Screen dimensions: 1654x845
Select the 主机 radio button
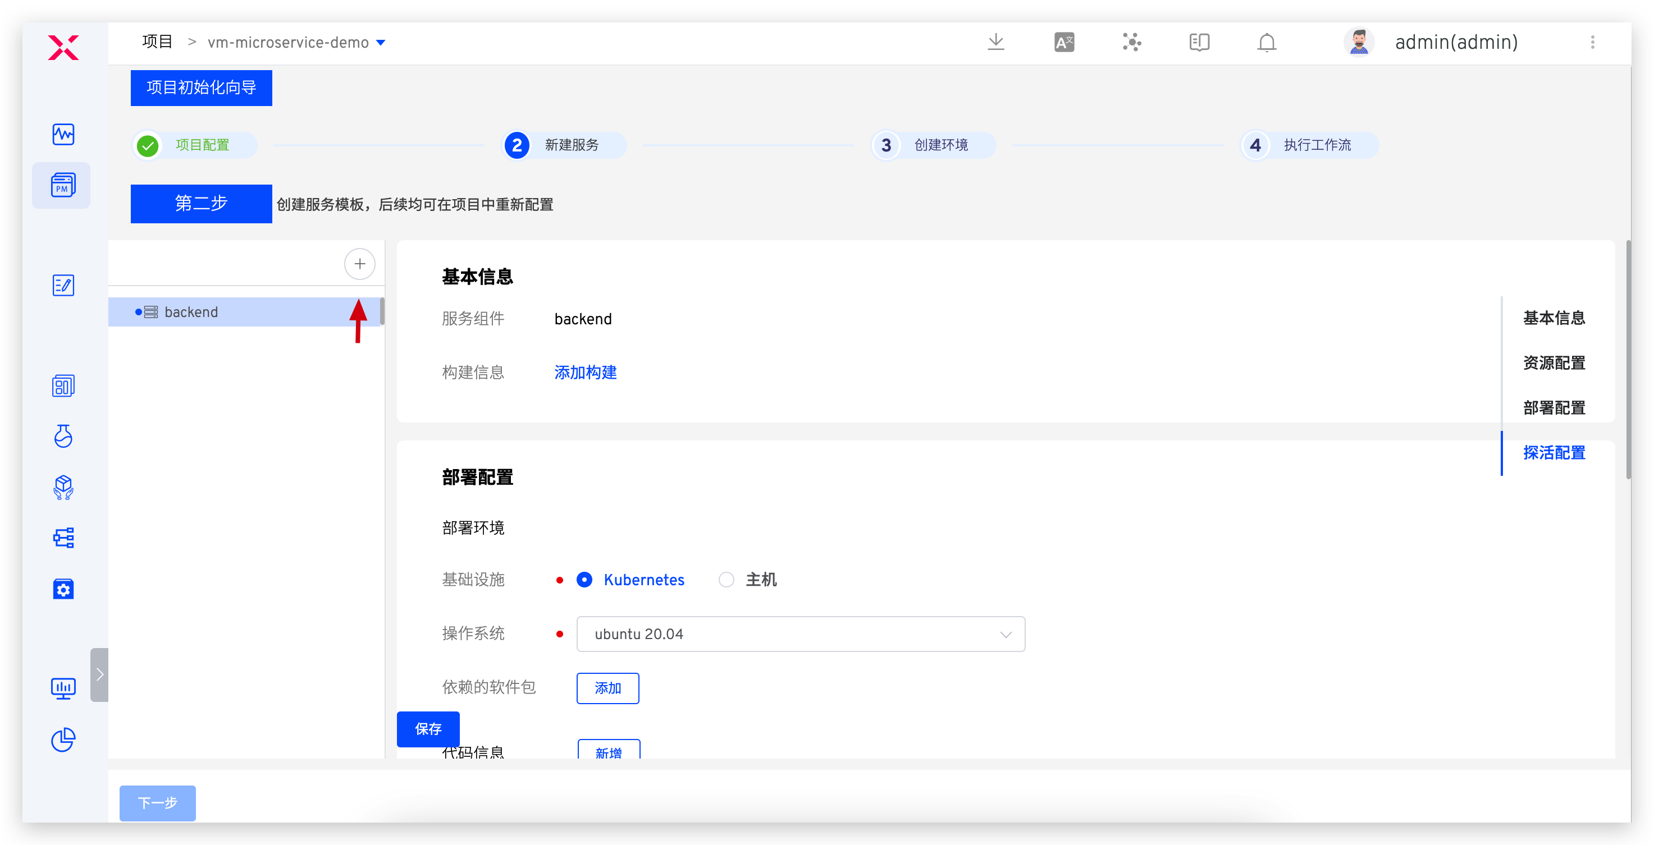coord(726,580)
